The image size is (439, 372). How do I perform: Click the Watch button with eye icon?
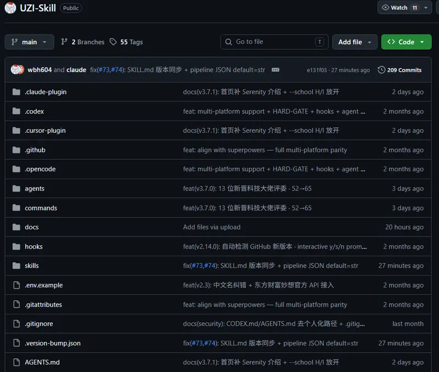click(x=399, y=8)
